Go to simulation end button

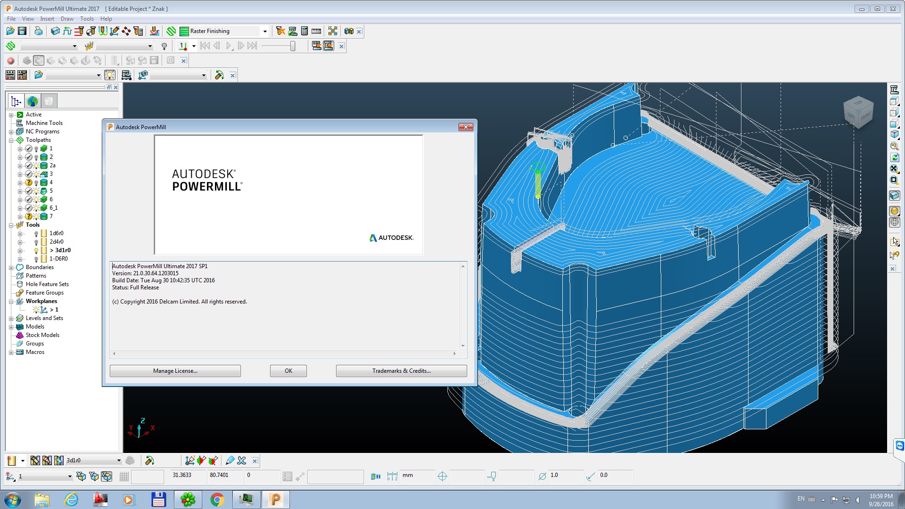253,46
